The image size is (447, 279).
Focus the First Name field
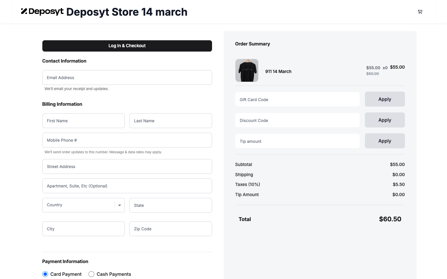coord(84,121)
